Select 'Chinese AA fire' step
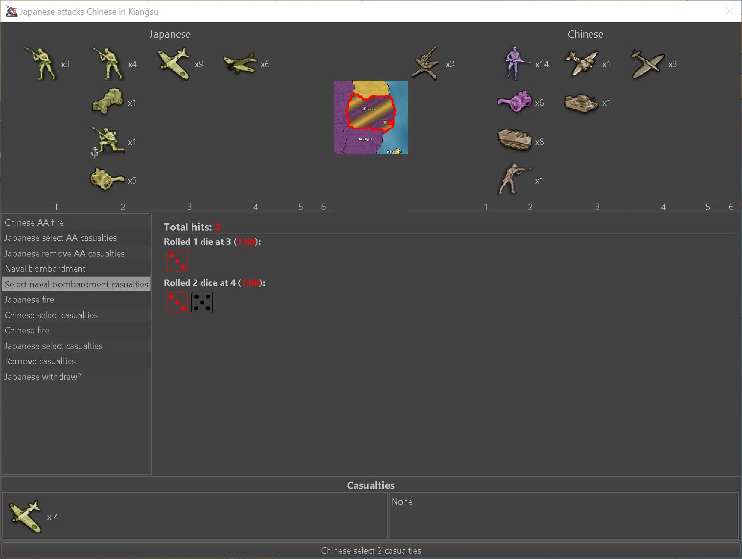This screenshot has width=742, height=559. pos(76,222)
